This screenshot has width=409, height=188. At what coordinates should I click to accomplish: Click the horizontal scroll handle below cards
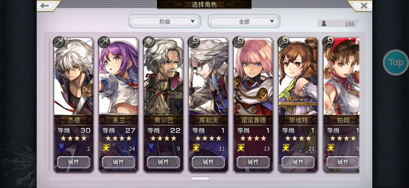pyautogui.click(x=200, y=179)
